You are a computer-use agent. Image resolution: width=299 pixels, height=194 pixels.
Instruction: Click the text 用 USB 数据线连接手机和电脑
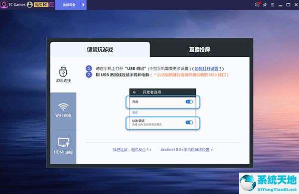[x=122, y=75]
